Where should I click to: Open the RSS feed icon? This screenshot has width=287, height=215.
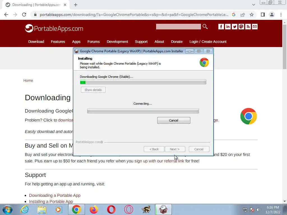coord(248,27)
